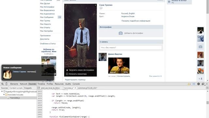Close the avatar overlay with the top-right X

[x=95, y=5]
